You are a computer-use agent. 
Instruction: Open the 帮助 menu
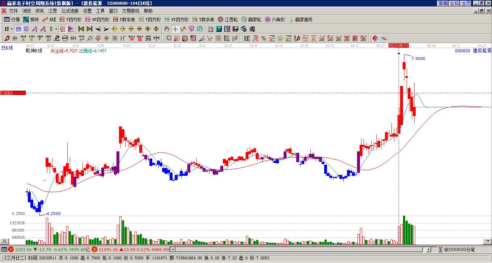point(148,11)
